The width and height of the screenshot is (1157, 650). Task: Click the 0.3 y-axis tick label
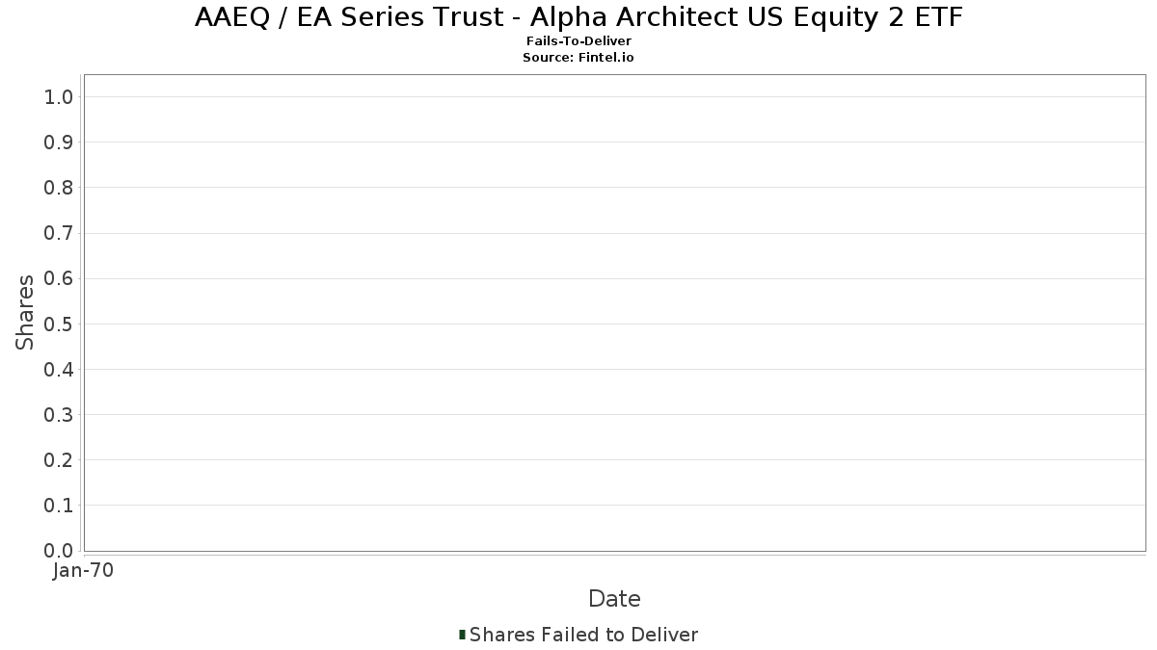click(59, 415)
